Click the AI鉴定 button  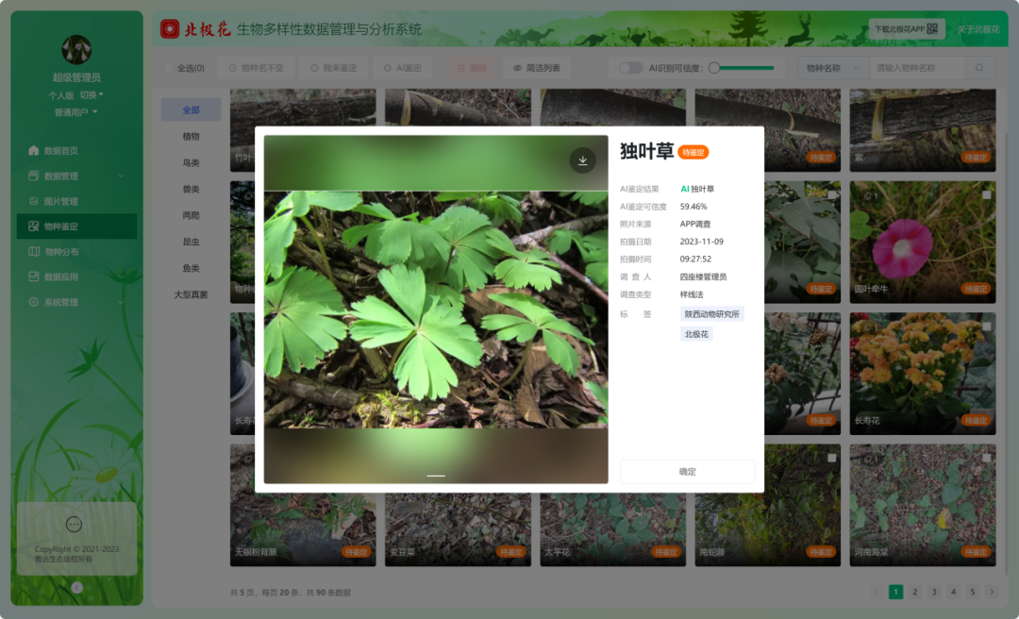(x=402, y=68)
